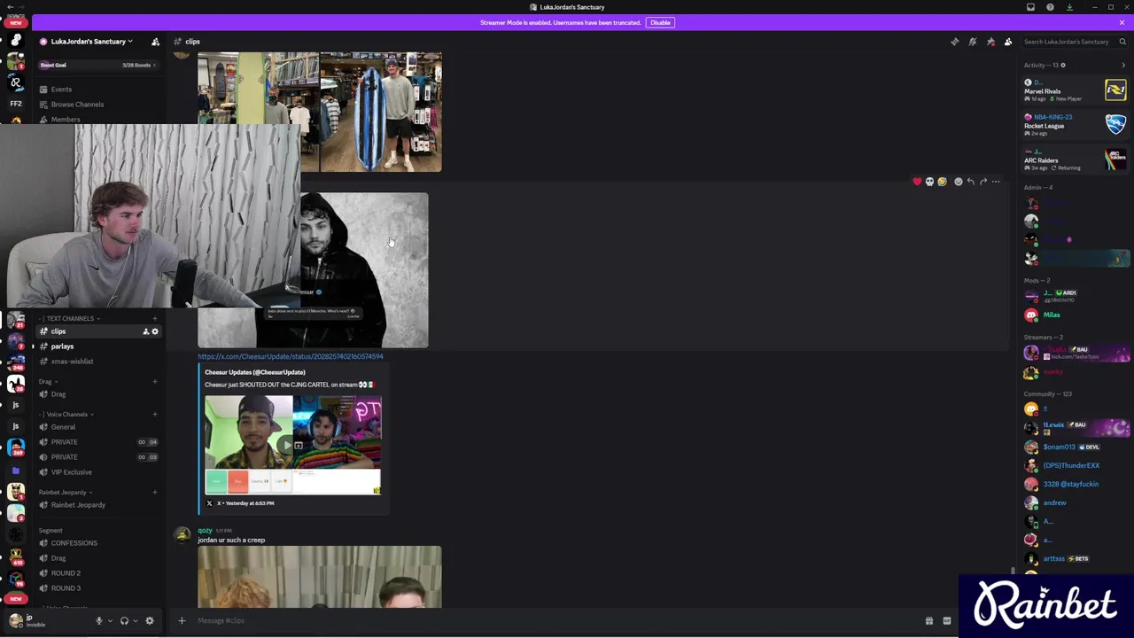The width and height of the screenshot is (1134, 638).
Task: Add channel to the Drag category
Action: (x=155, y=382)
